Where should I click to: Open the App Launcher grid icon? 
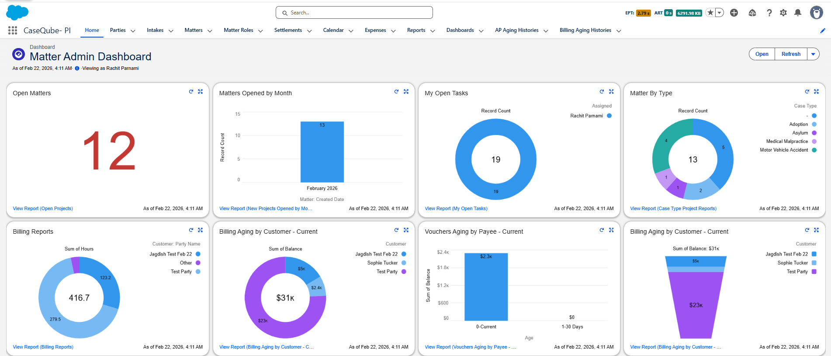13,30
